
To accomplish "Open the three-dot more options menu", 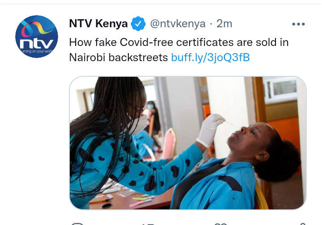I will click(298, 24).
